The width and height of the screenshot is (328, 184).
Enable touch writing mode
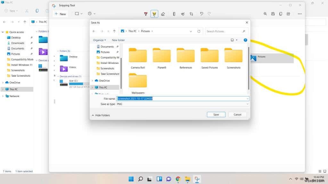(183, 14)
